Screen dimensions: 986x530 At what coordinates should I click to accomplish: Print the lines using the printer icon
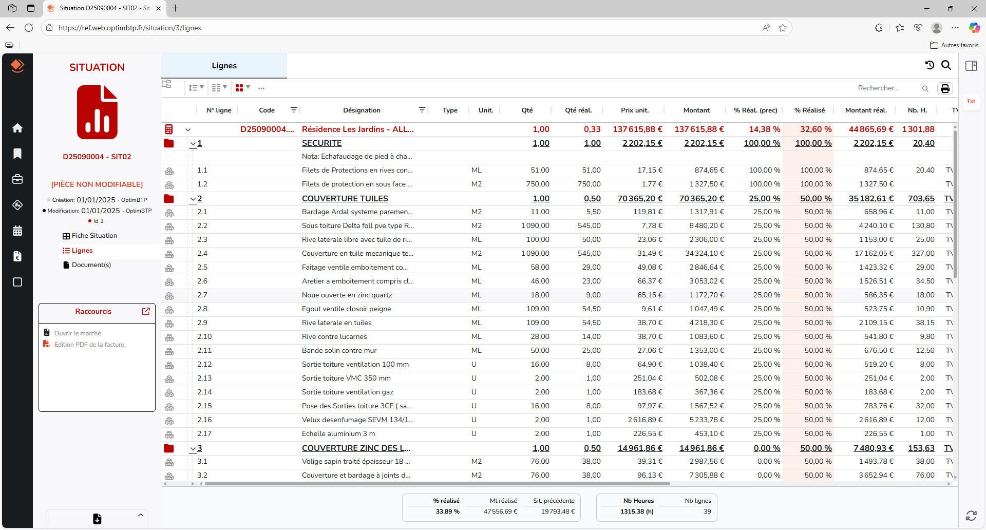(945, 88)
